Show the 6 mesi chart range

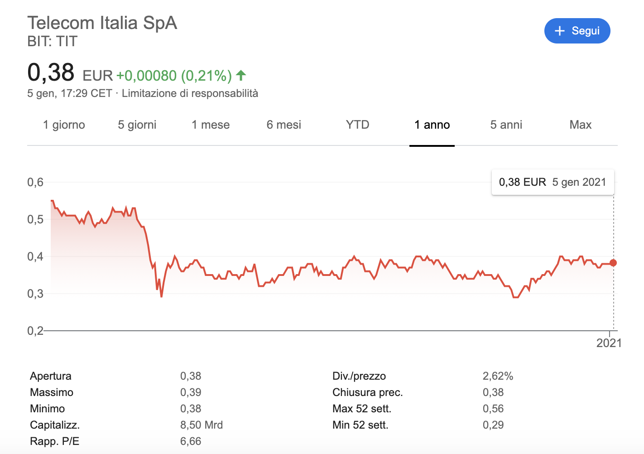click(x=284, y=125)
